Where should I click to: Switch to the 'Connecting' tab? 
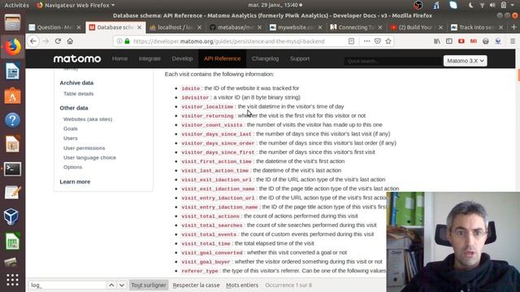(356, 28)
